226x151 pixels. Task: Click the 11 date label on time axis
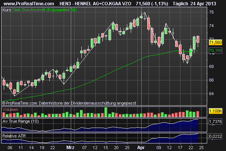point(21,148)
